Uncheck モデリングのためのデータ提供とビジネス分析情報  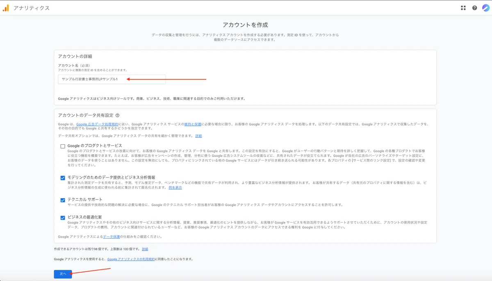click(x=63, y=178)
